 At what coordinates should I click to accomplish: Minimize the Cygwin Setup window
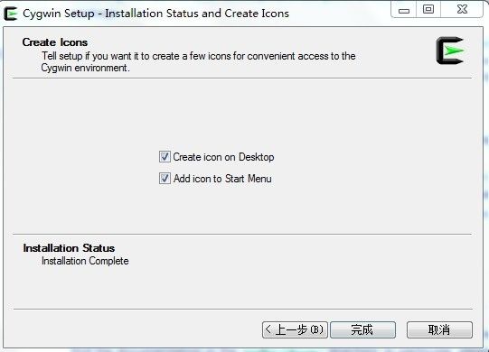(404, 10)
